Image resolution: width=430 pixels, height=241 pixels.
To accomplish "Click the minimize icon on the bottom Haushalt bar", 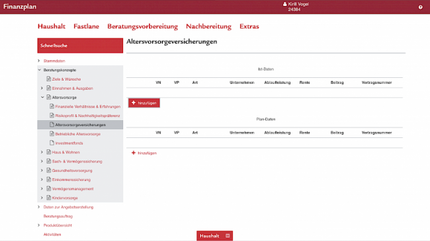I will [x=228, y=236].
